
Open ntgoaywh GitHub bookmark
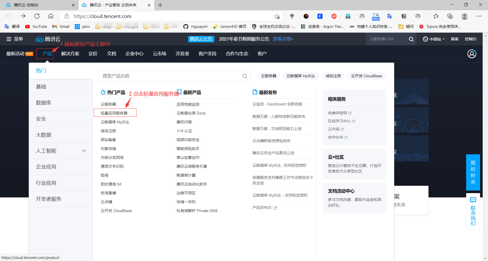(195, 27)
